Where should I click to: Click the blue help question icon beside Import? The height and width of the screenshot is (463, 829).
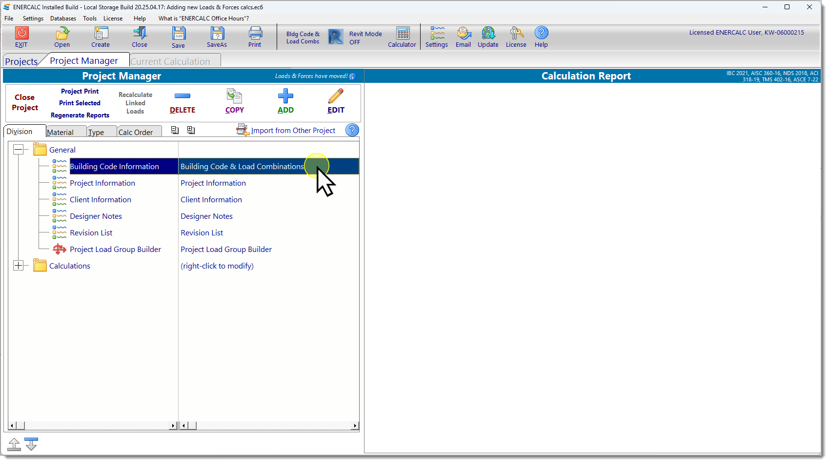pos(352,130)
